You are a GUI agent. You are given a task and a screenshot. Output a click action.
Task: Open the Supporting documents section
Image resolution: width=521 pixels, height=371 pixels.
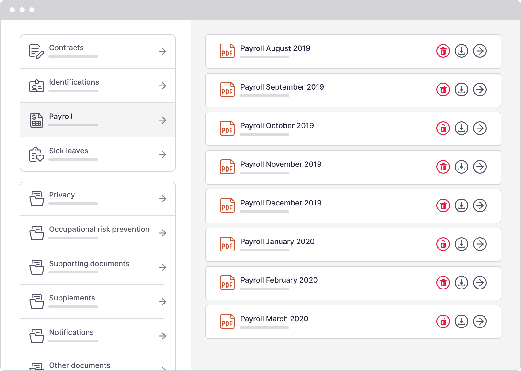coord(163,267)
